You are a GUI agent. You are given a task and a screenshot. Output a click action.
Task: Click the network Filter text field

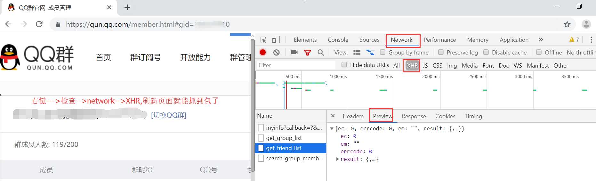click(296, 65)
